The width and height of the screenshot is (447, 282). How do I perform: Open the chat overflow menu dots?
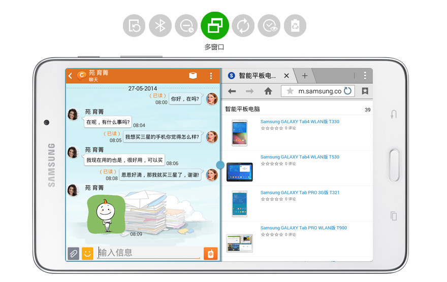(x=211, y=76)
